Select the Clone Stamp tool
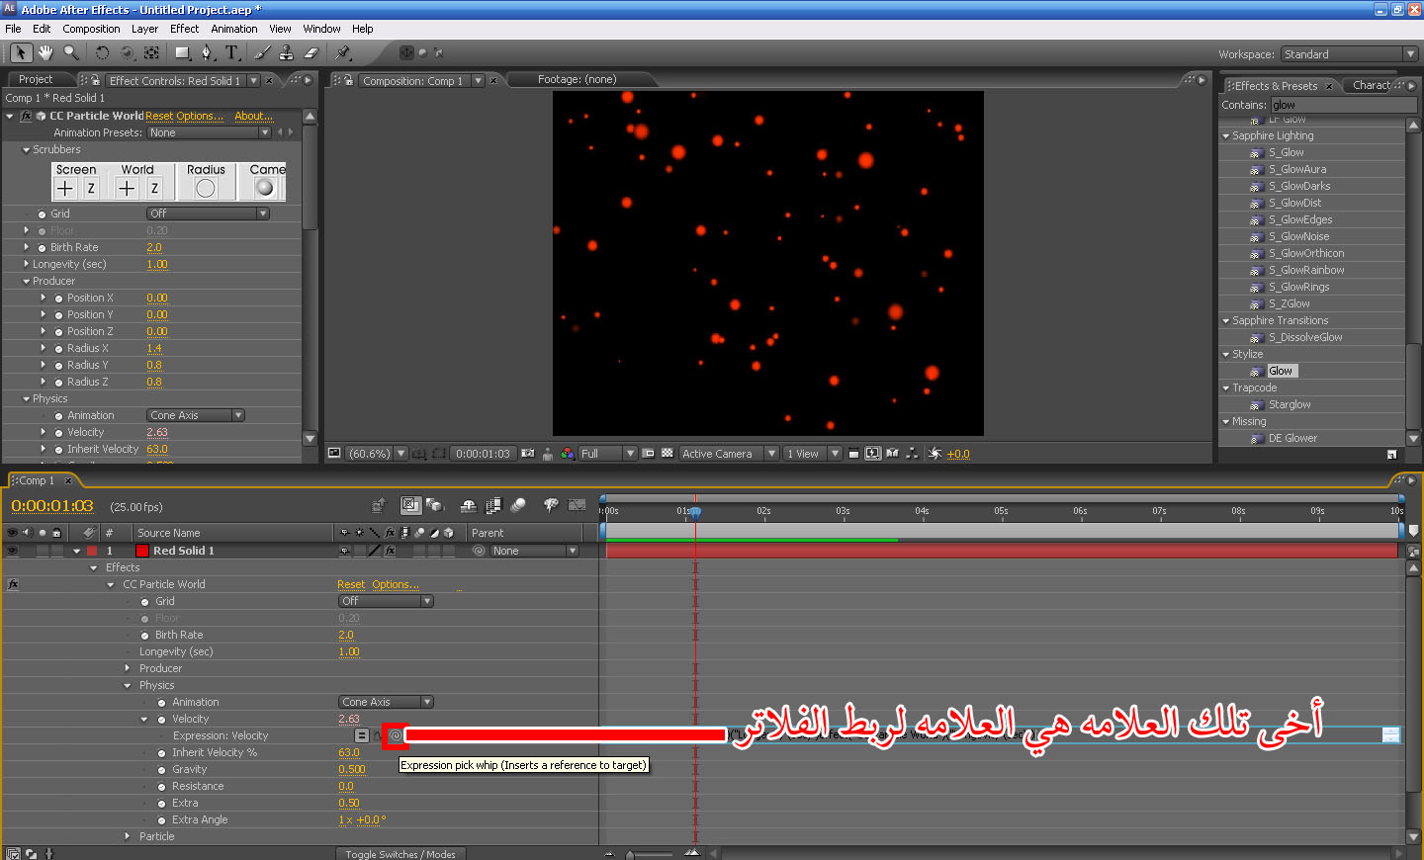This screenshot has height=860, width=1424. click(286, 52)
